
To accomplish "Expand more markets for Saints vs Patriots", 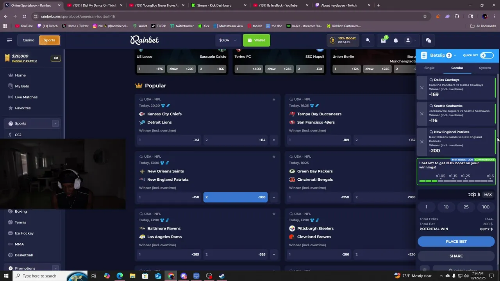I will [x=274, y=197].
